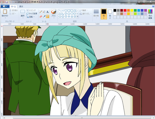Viewport: 155px width, 119px height.
Task: Click the Select (選択) rectangle icon
Action: [x=23, y=12]
